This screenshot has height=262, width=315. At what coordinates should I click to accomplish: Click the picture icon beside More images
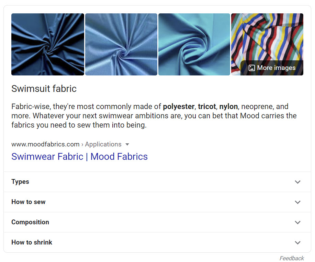point(251,68)
